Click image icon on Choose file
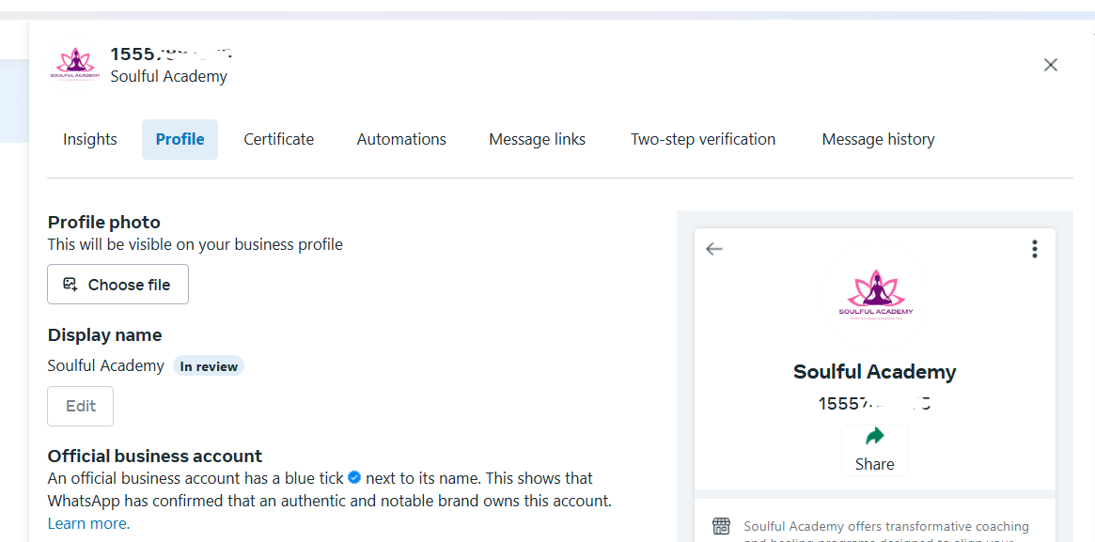 point(70,284)
